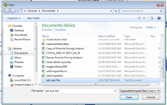Click the horizontal scrollbar left arrow
The width and height of the screenshot is (167, 105).
click(40, 84)
